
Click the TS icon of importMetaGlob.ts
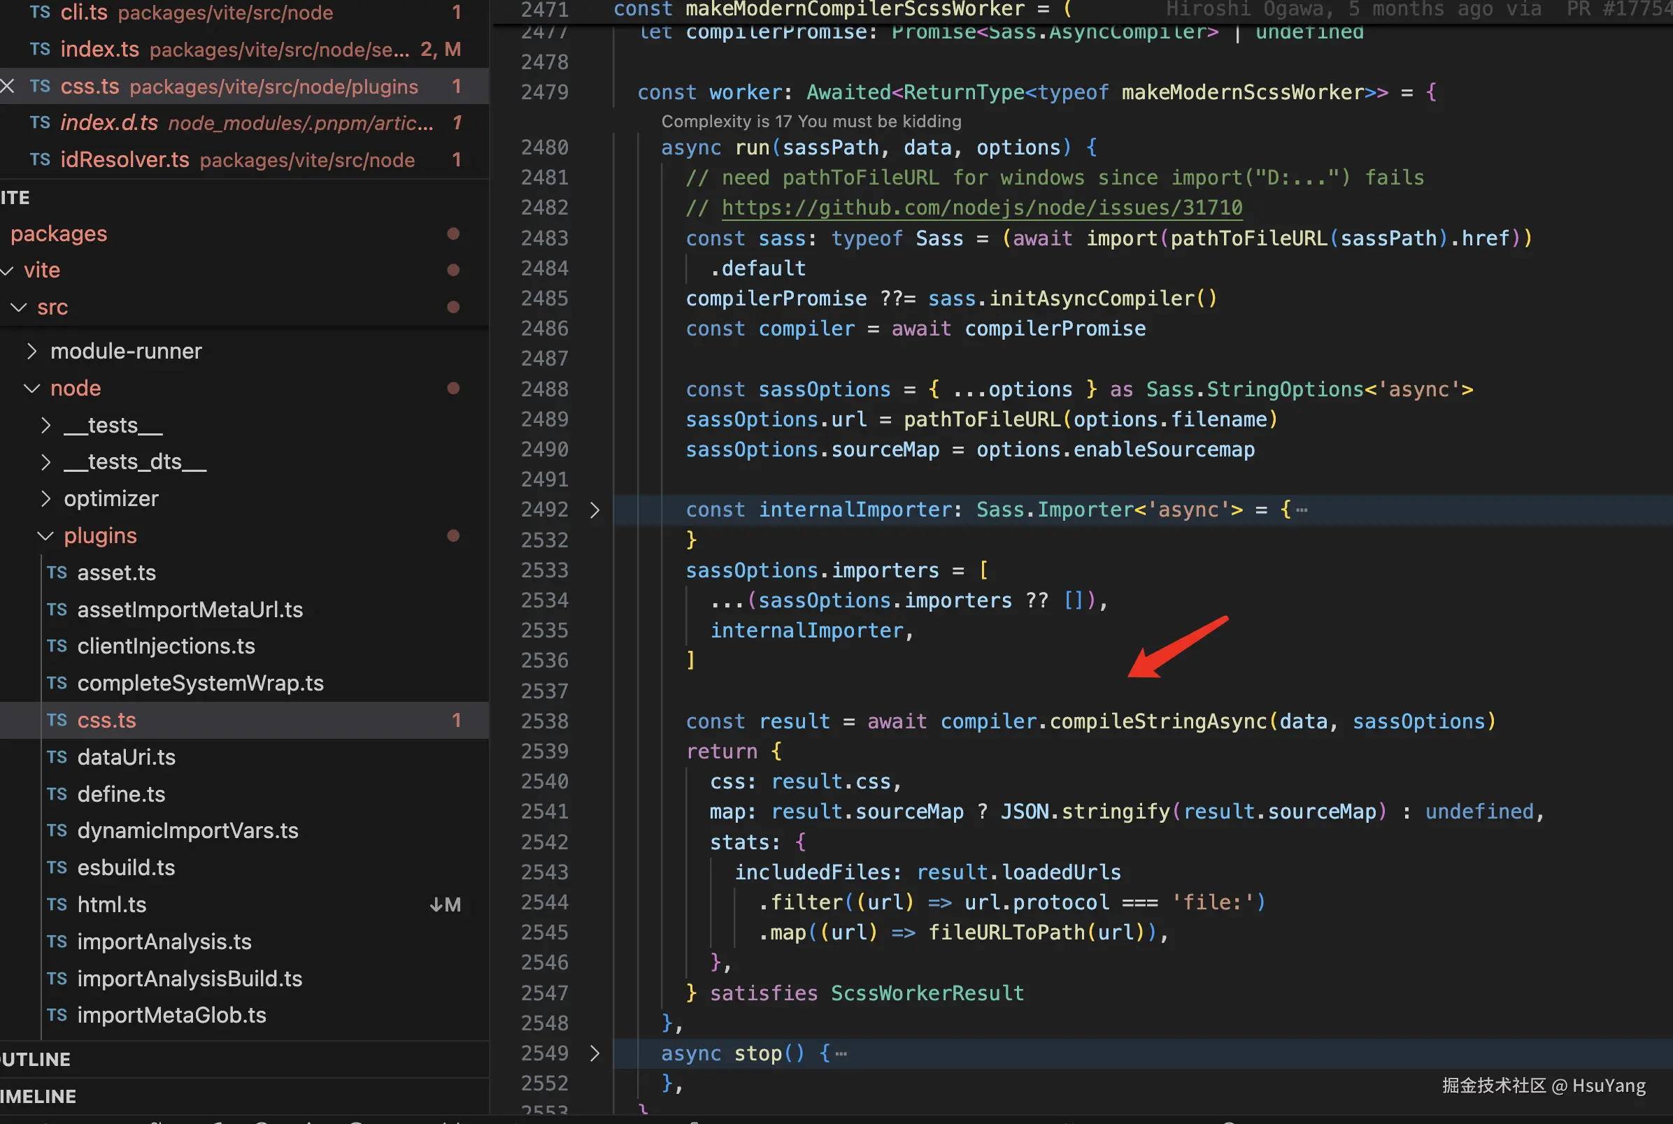pyautogui.click(x=57, y=1015)
